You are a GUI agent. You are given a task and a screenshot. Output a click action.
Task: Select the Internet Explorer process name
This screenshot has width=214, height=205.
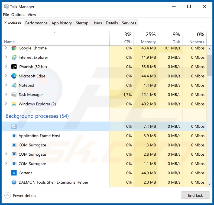33,57
